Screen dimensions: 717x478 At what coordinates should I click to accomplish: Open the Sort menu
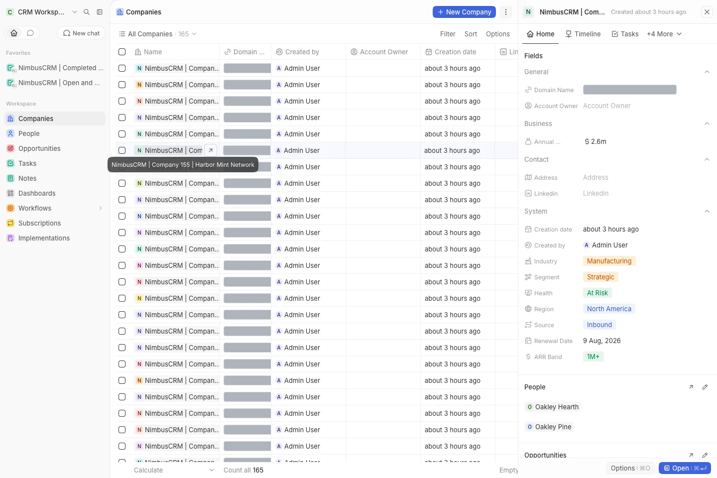click(x=471, y=34)
